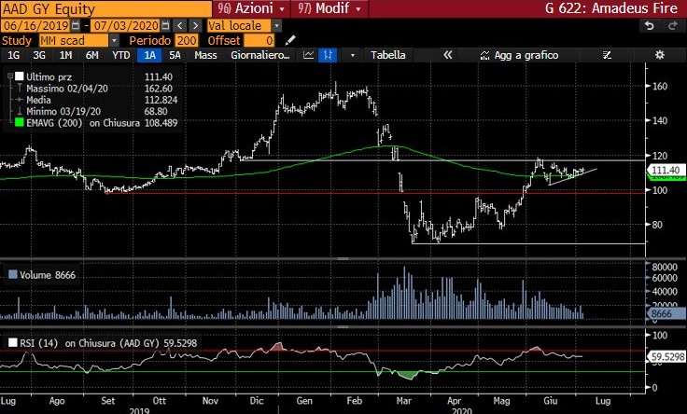Click the AAD GY Equity security field
687x414 pixels.
[106, 8]
